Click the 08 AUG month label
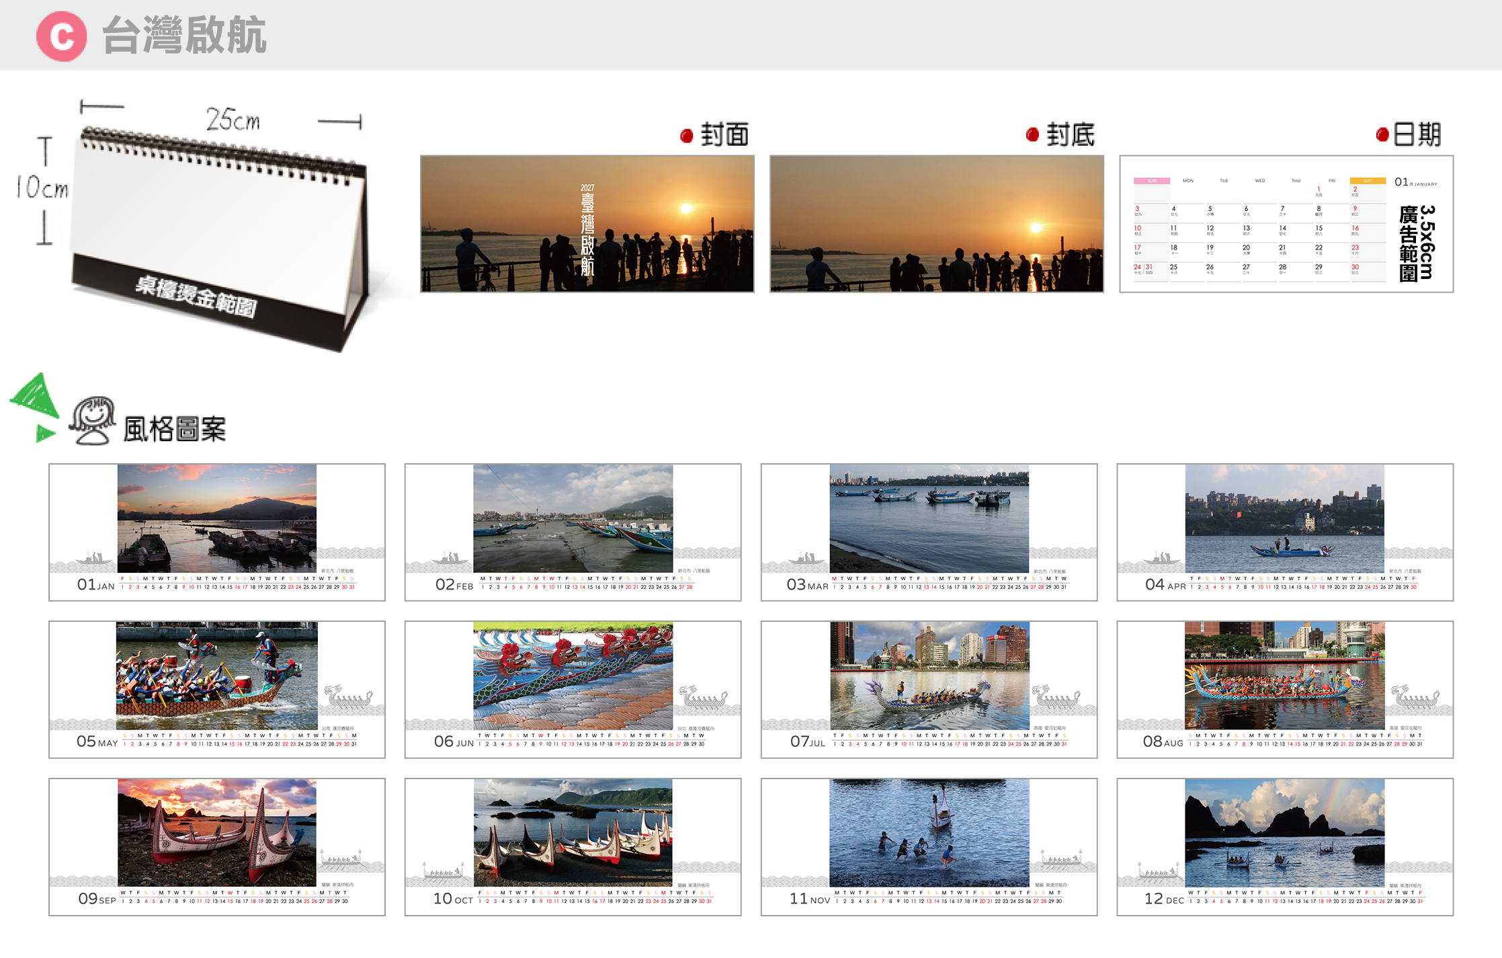1502x958 pixels. pos(1163,742)
